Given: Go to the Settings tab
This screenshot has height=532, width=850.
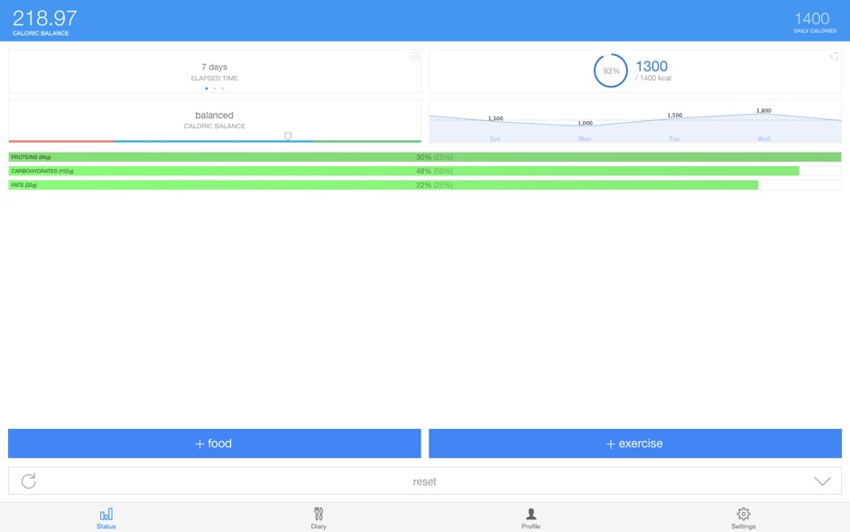Looking at the screenshot, I should tap(744, 518).
